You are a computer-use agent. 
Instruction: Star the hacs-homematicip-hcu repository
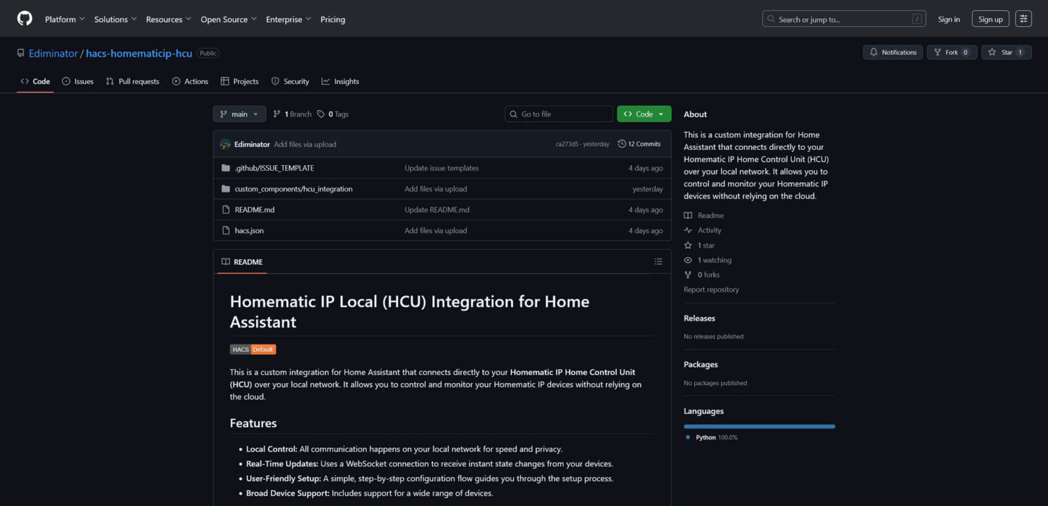tap(1006, 52)
